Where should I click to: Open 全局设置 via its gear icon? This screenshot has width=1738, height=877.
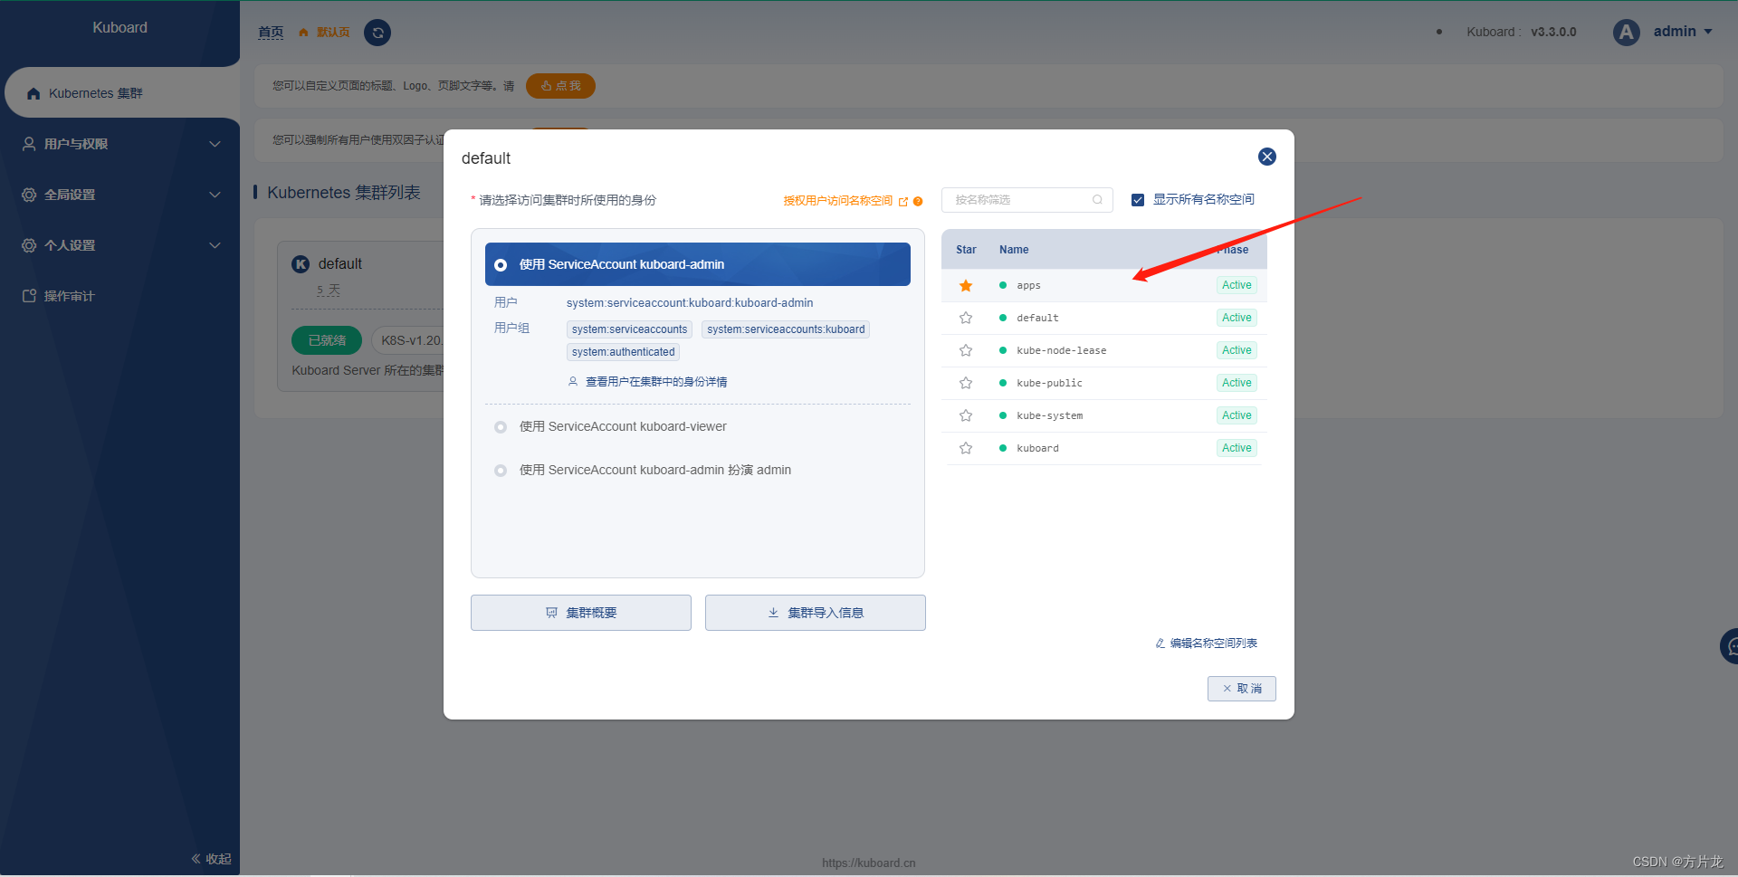(27, 194)
